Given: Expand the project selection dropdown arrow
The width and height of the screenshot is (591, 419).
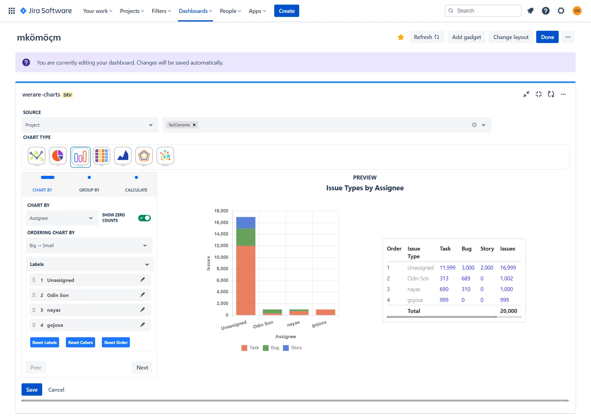Looking at the screenshot, I should click(x=484, y=125).
